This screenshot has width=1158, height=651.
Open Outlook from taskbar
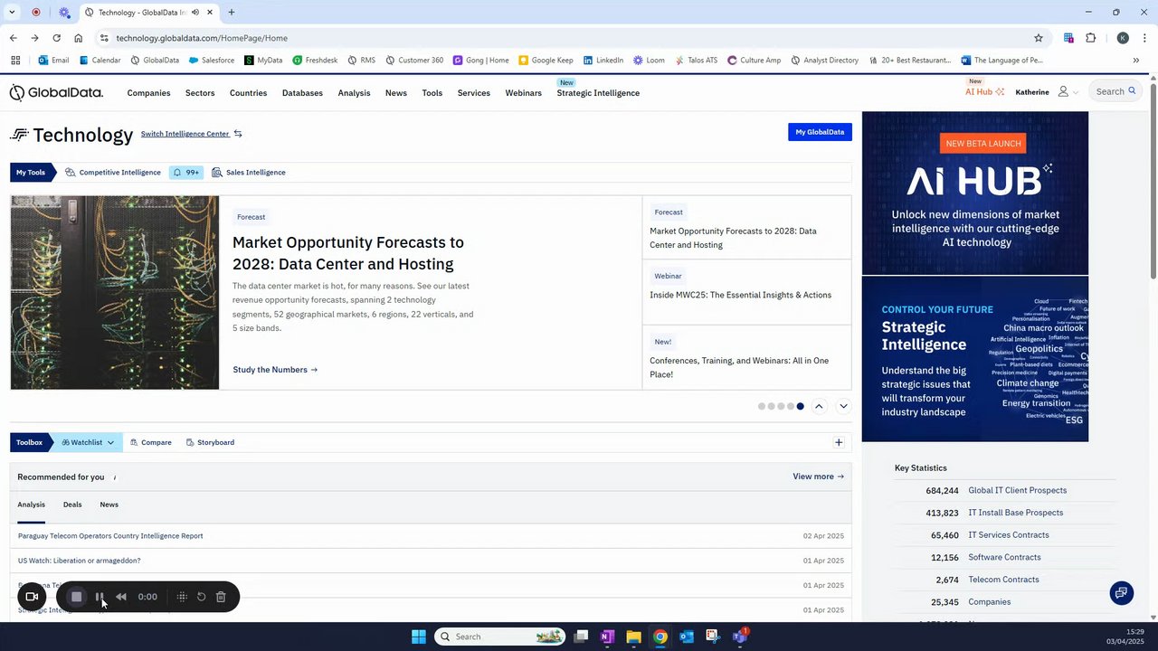click(687, 637)
